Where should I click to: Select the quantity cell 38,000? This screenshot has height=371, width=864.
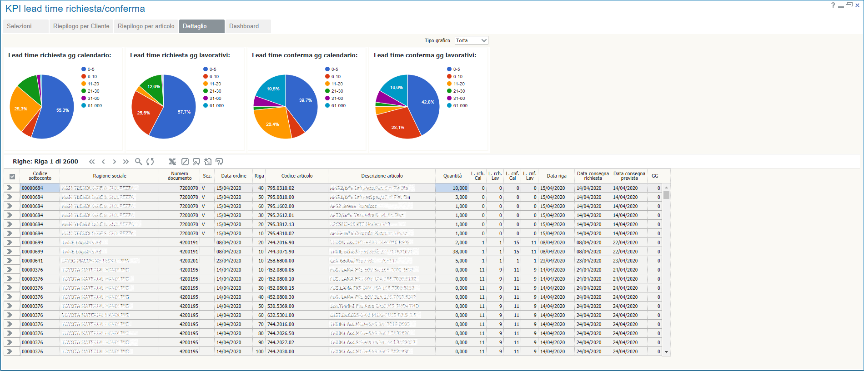pos(452,252)
